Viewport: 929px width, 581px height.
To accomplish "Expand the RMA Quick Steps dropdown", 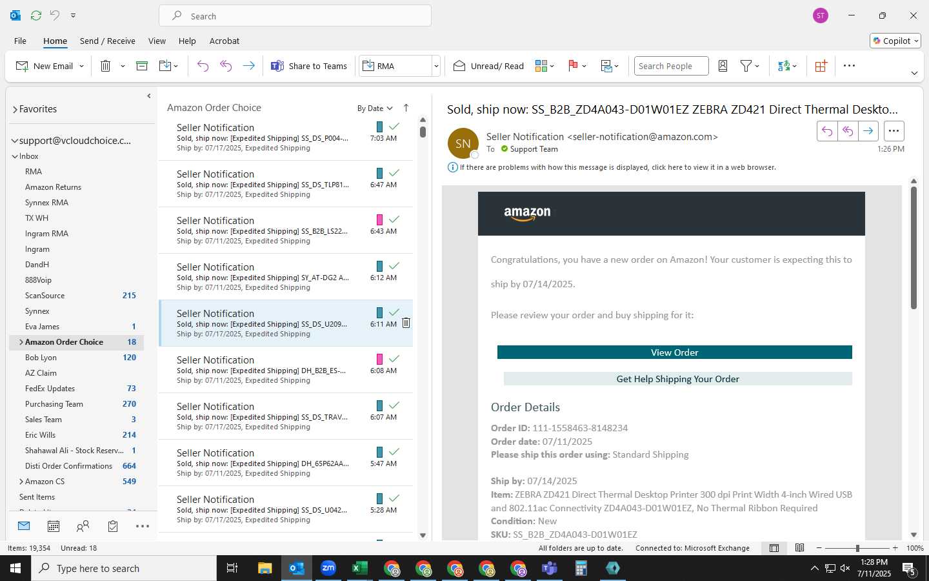I will click(436, 66).
